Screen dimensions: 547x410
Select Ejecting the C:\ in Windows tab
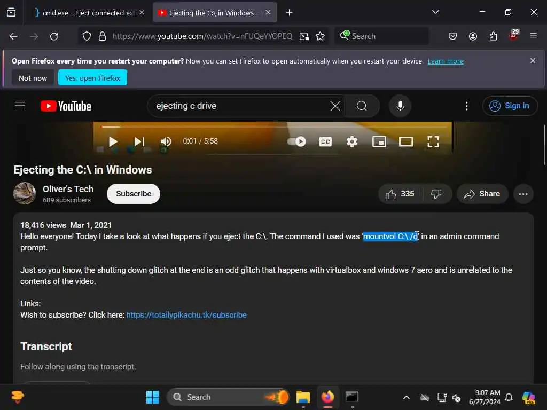pos(211,13)
